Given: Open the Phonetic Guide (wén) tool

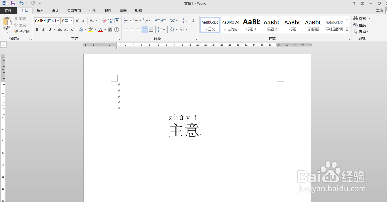Looking at the screenshot, I should pyautogui.click(x=111, y=21).
